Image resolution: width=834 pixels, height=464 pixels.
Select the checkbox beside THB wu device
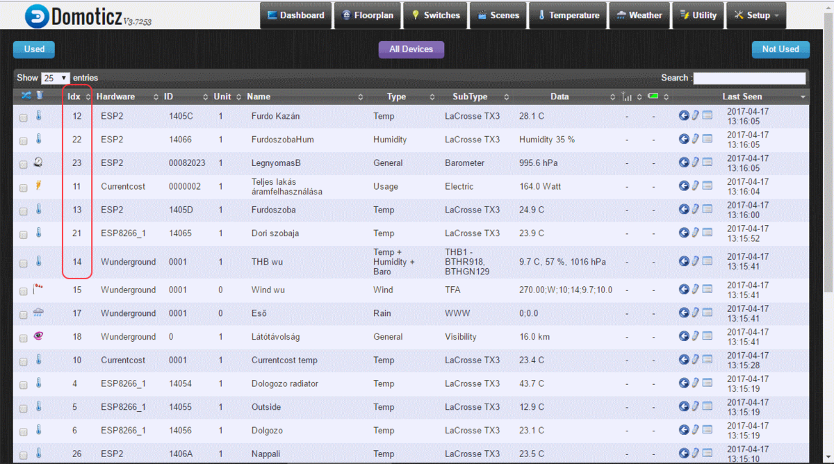point(23,263)
